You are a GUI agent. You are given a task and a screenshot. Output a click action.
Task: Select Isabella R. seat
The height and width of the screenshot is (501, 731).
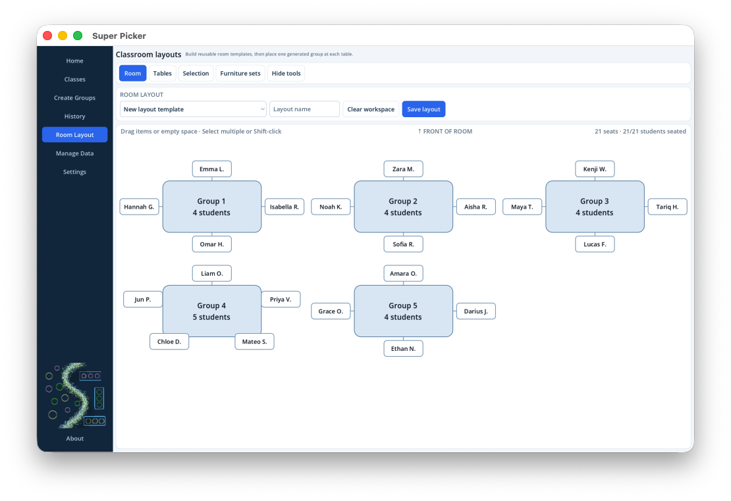point(284,207)
